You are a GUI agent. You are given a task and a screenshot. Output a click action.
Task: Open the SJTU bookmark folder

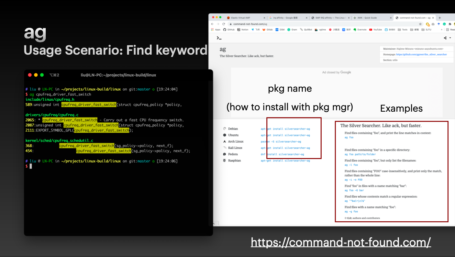click(x=426, y=30)
